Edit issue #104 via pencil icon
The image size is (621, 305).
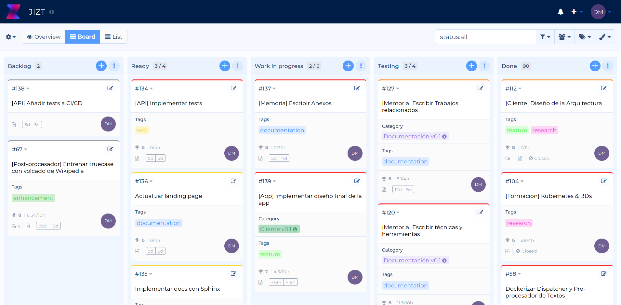pyautogui.click(x=604, y=181)
